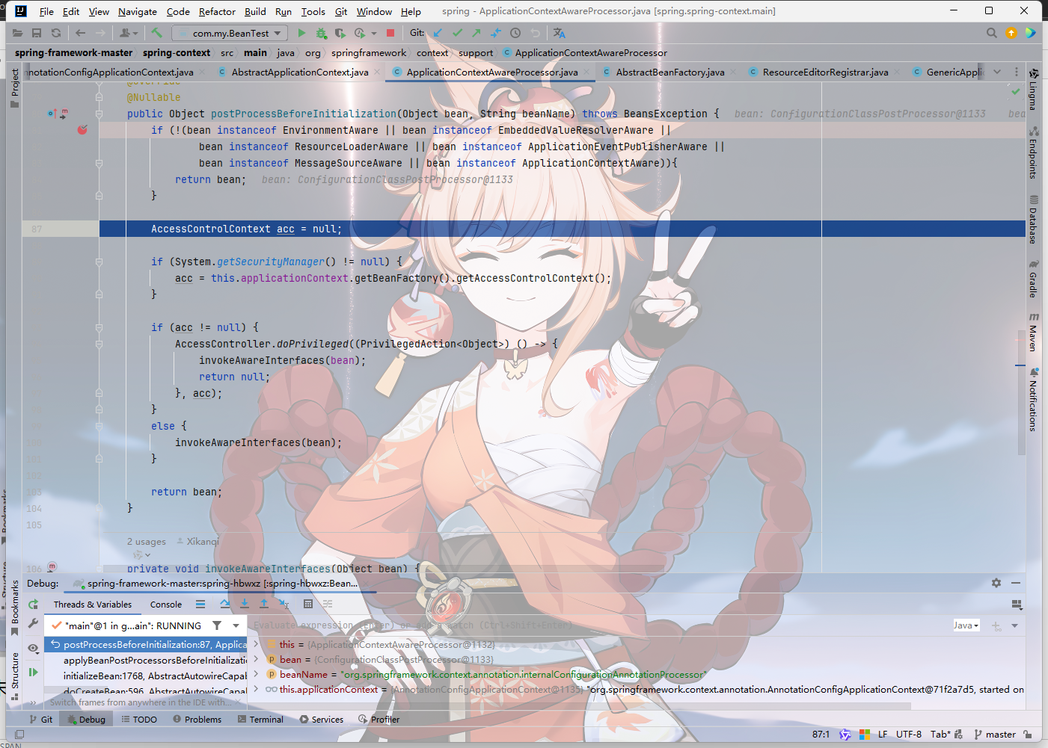Switch to the Console debug tab
The width and height of the screenshot is (1048, 748).
166,605
